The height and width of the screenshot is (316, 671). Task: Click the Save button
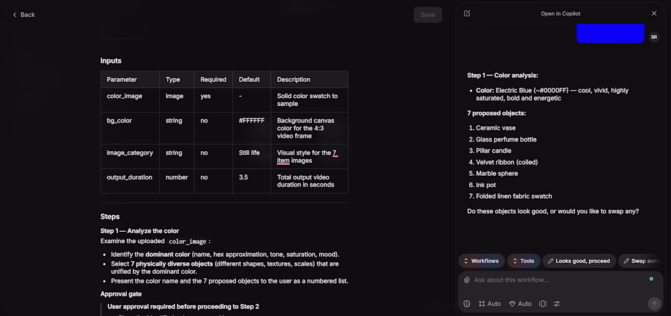tap(428, 15)
